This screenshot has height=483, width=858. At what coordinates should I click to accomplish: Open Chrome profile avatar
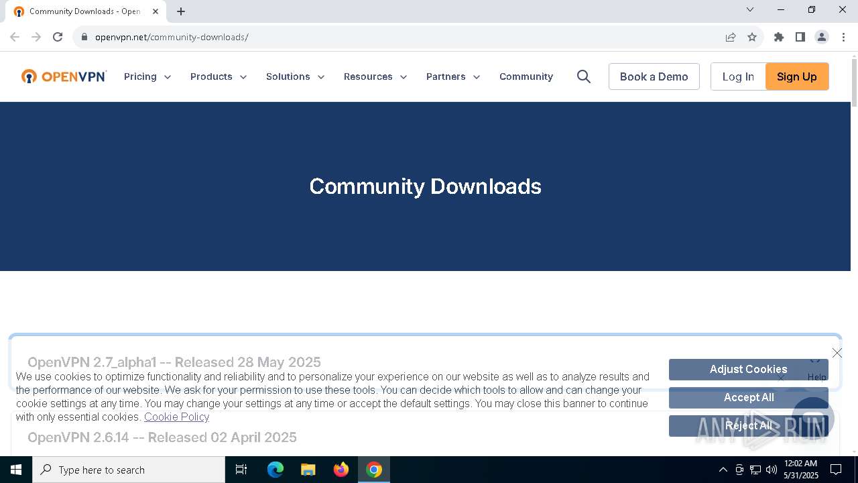point(822,37)
